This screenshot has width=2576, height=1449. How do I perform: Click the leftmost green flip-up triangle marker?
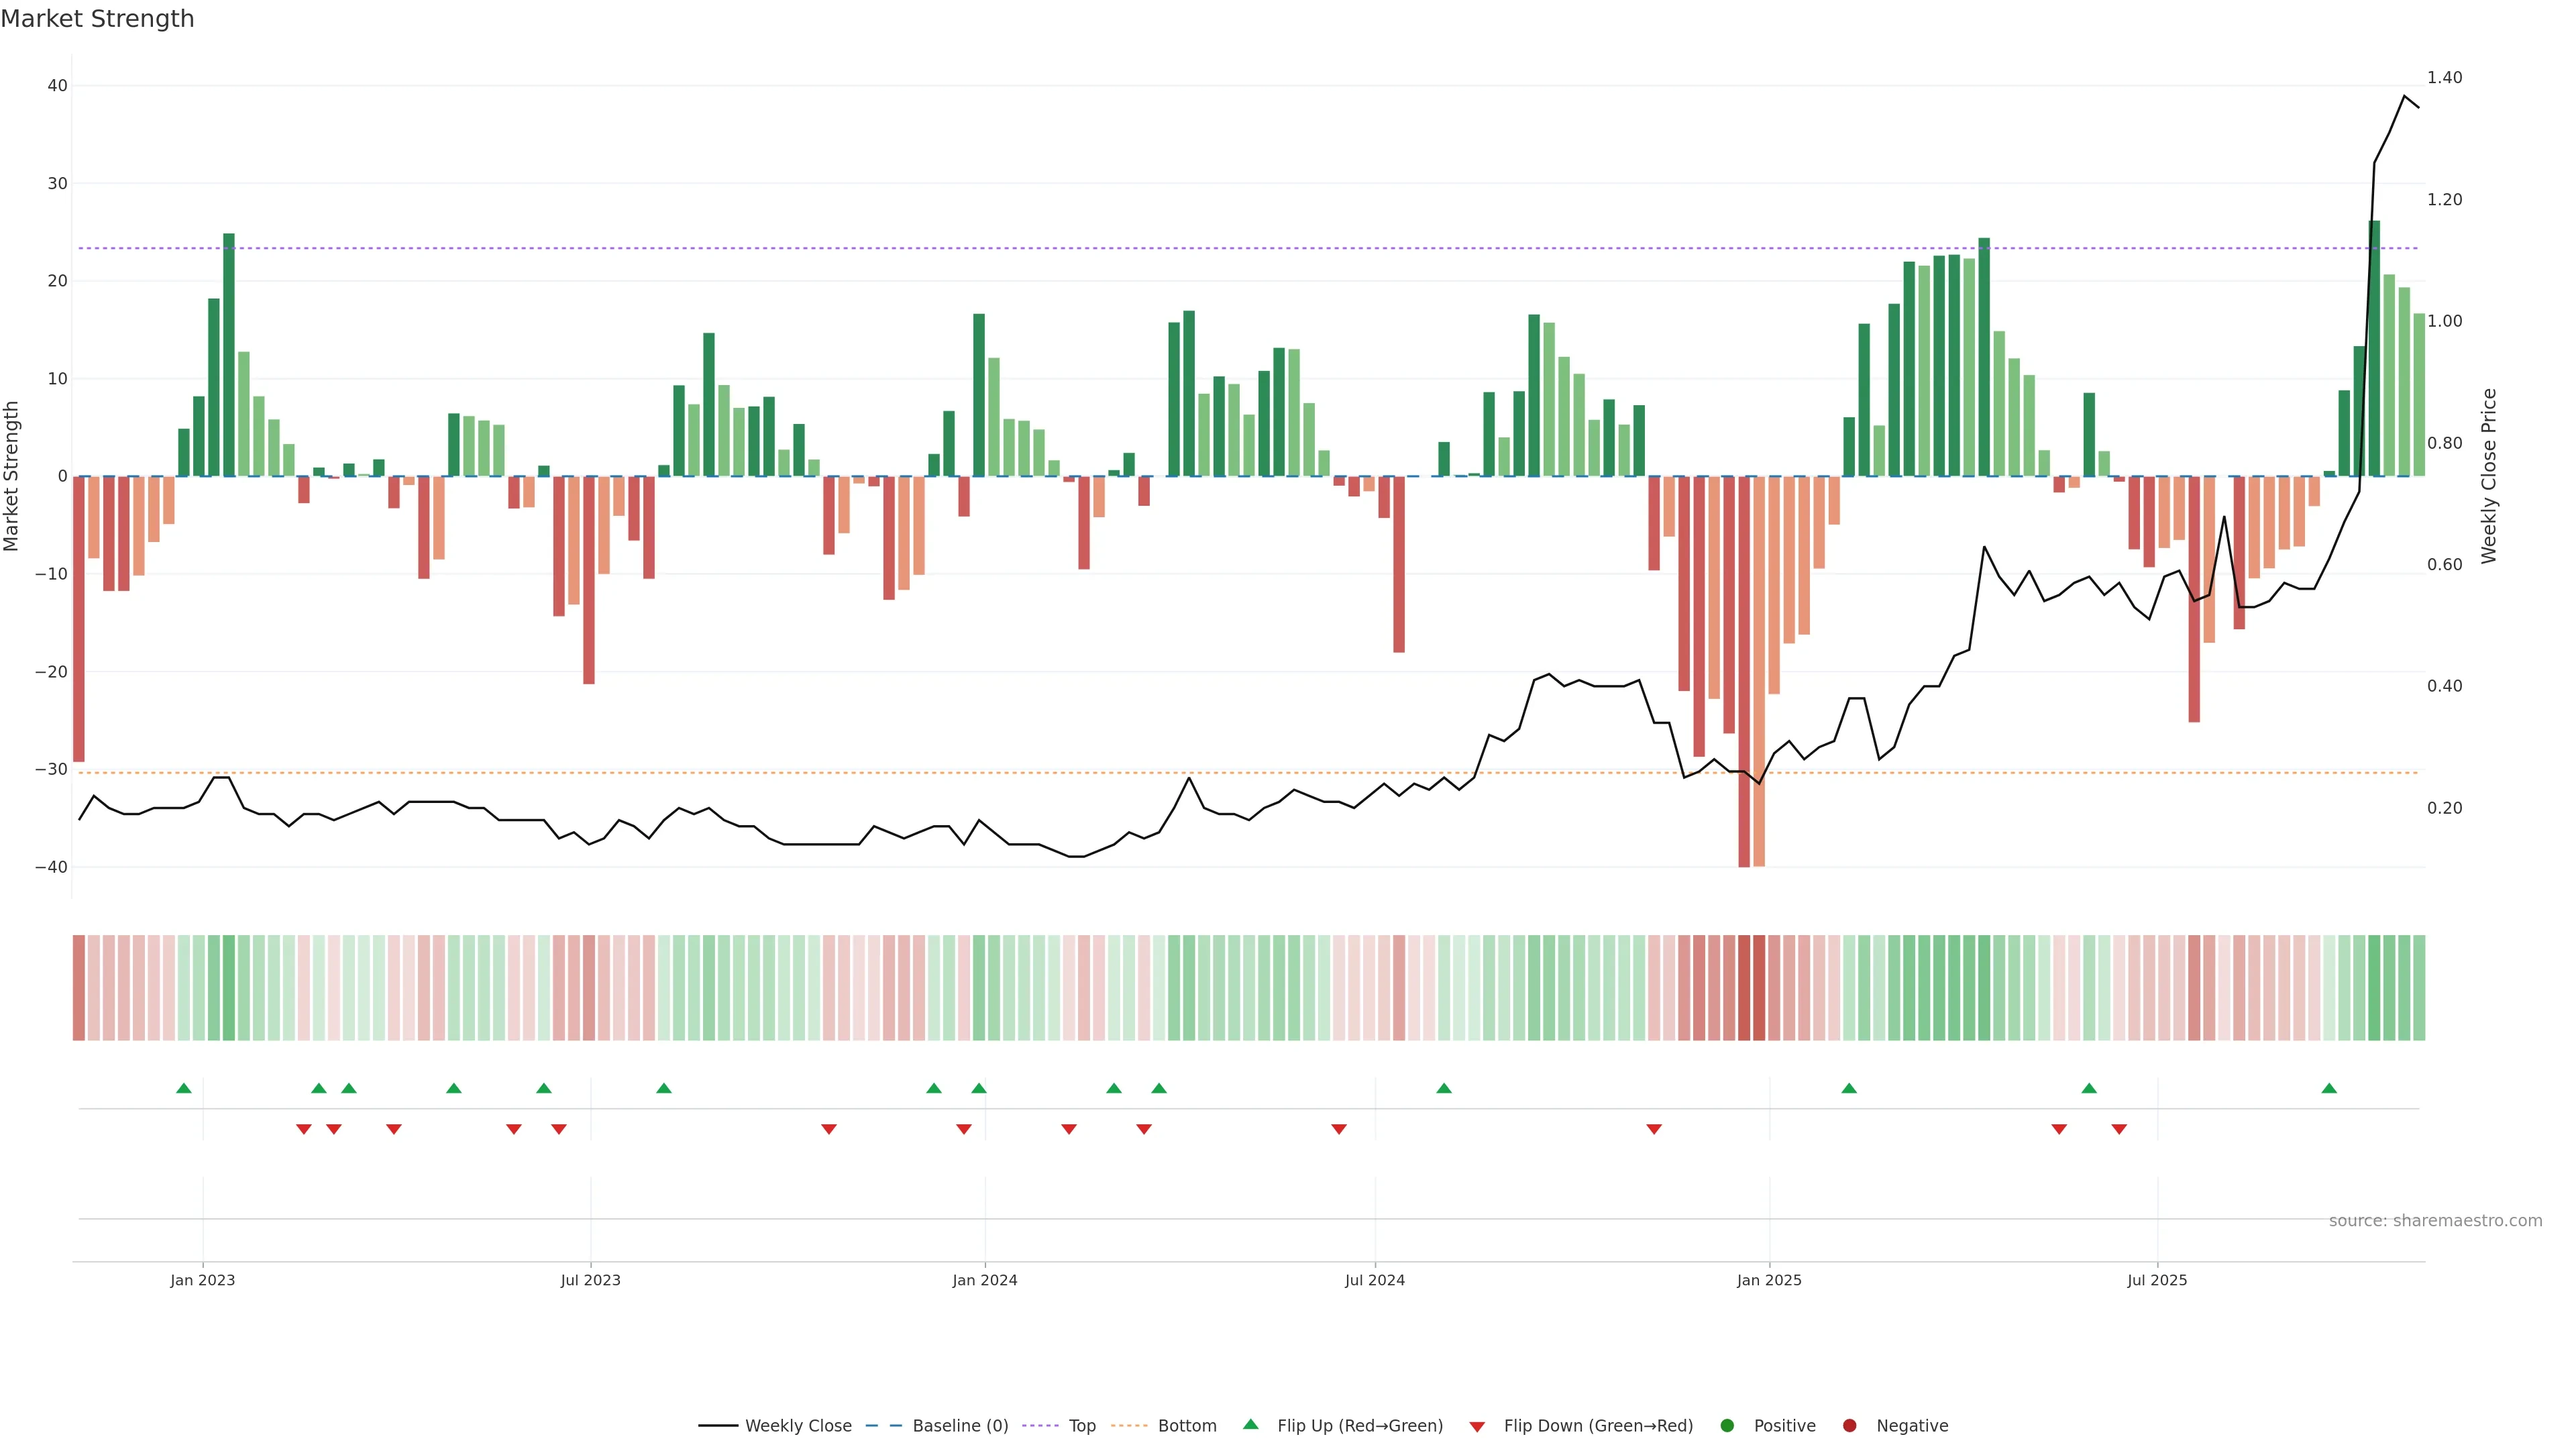pos(184,1088)
